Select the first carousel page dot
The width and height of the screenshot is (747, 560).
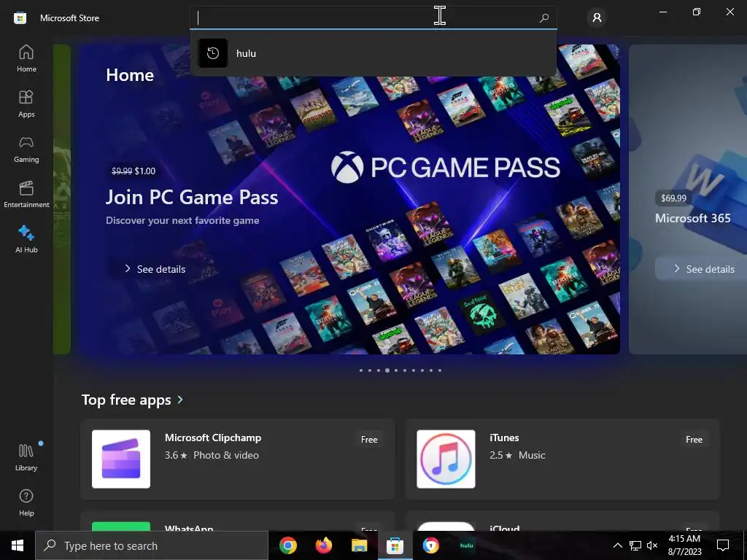tap(361, 370)
